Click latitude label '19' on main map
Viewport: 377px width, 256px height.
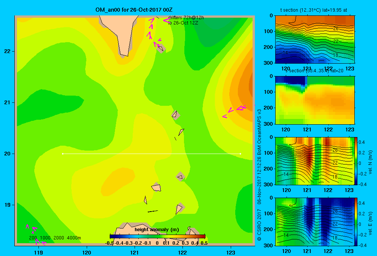pyautogui.click(x=8, y=205)
